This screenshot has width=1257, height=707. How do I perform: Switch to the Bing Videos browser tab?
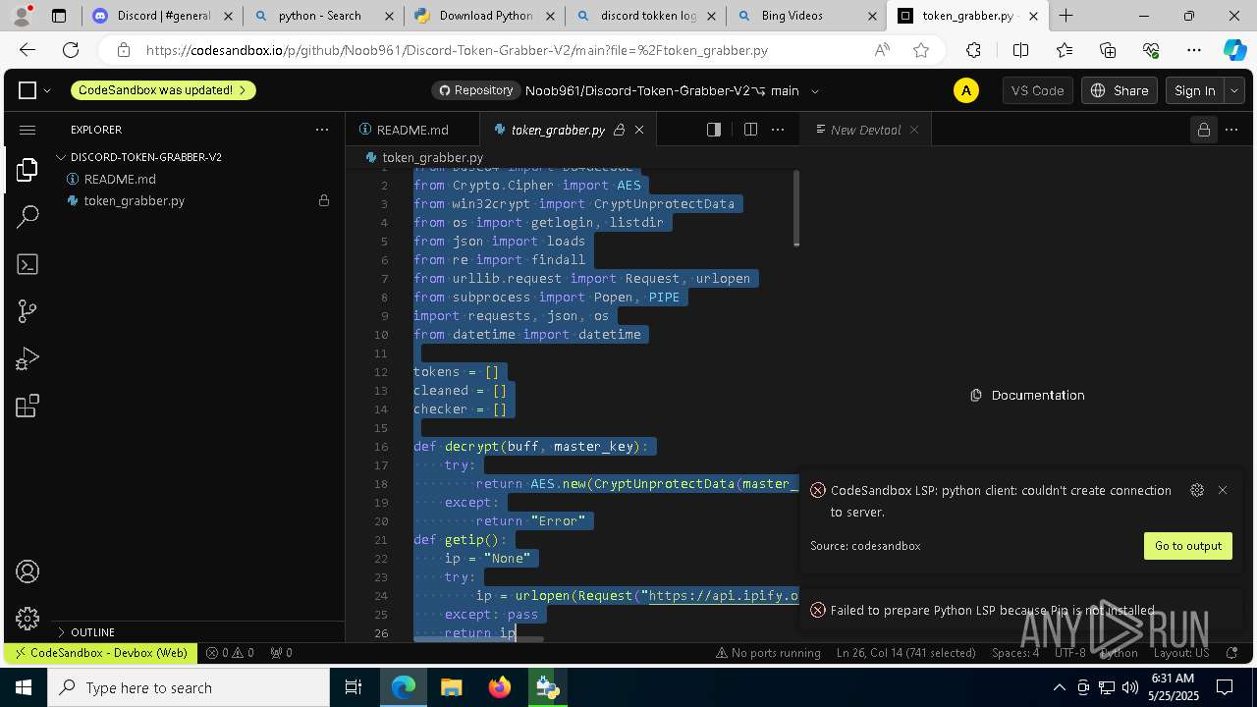tap(805, 16)
